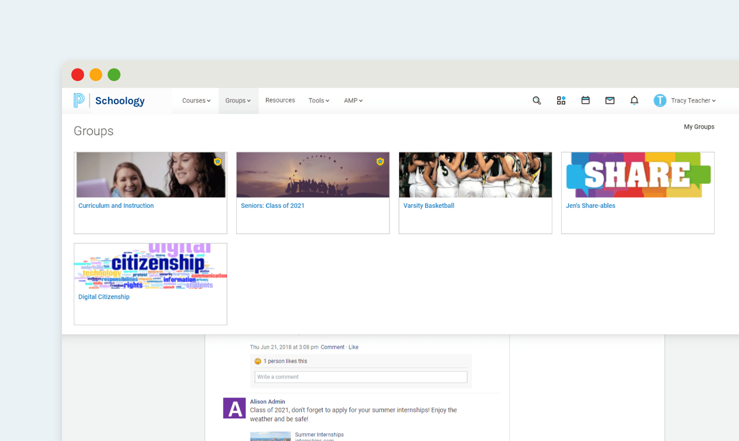Open the search icon
This screenshot has height=441, width=739.
click(537, 100)
